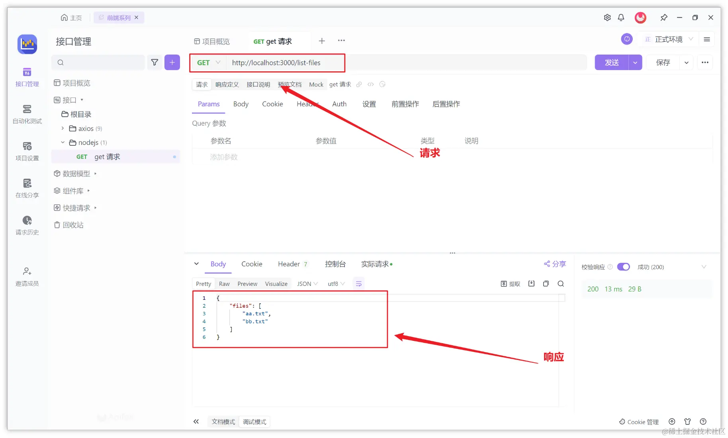Click the filter funnel icon
Image resolution: width=728 pixels, height=438 pixels.
click(x=155, y=63)
